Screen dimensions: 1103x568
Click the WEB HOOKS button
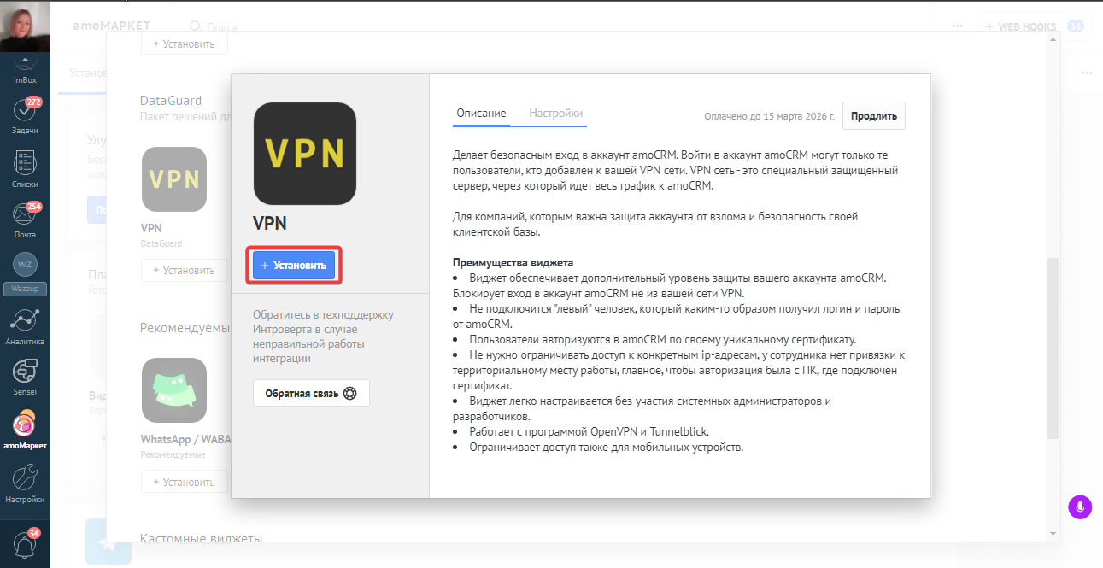pos(1021,26)
